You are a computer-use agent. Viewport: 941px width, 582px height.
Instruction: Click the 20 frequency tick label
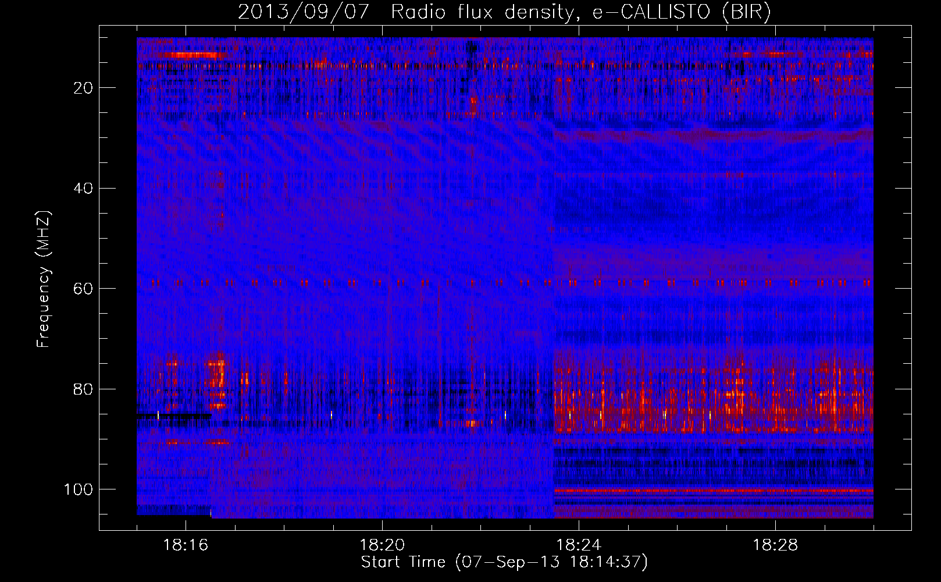pyautogui.click(x=83, y=88)
